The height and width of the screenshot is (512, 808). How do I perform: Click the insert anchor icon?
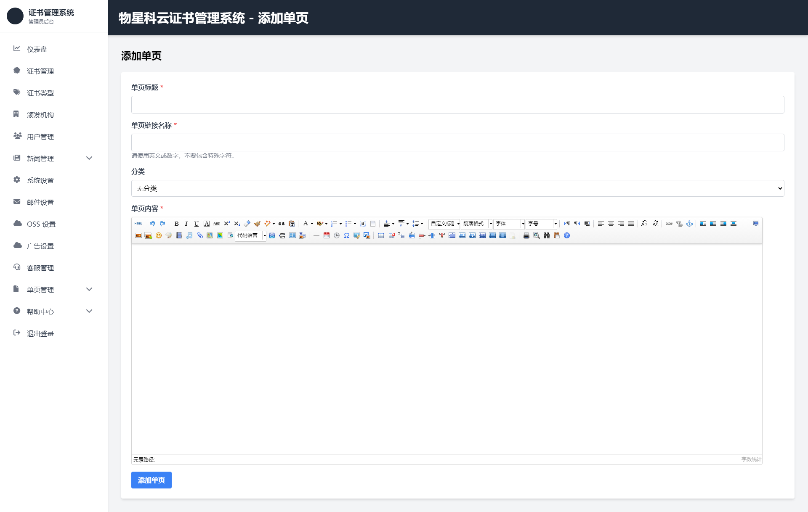pyautogui.click(x=689, y=224)
